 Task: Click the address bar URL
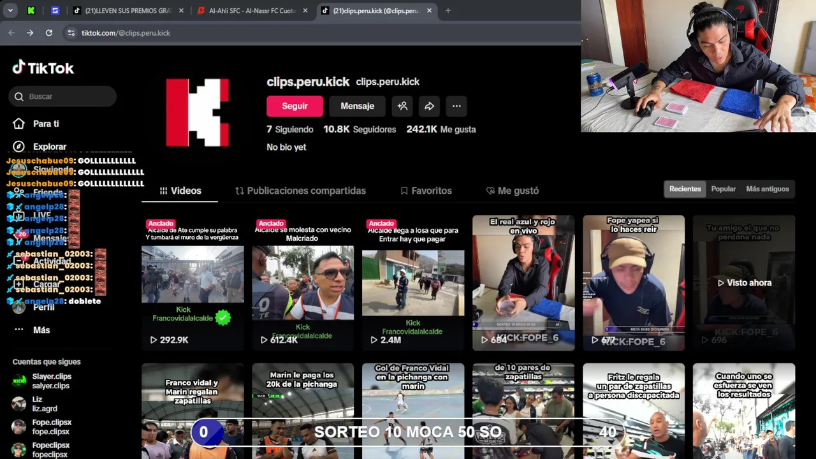[126, 33]
